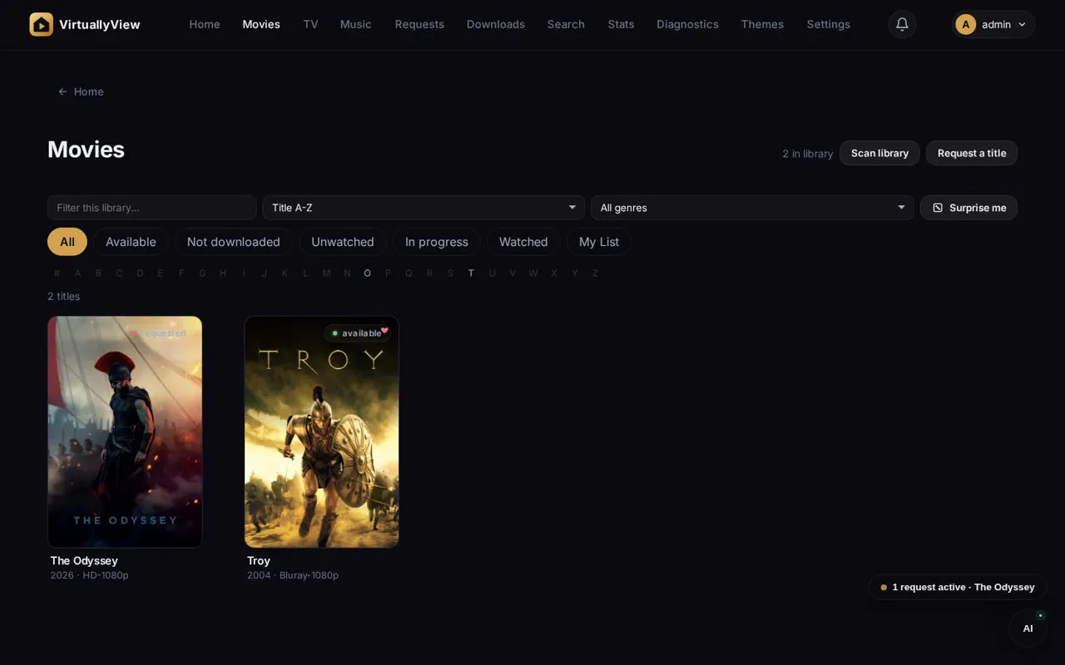Open the Diagnostics nav item
This screenshot has height=665, width=1065.
(x=687, y=24)
